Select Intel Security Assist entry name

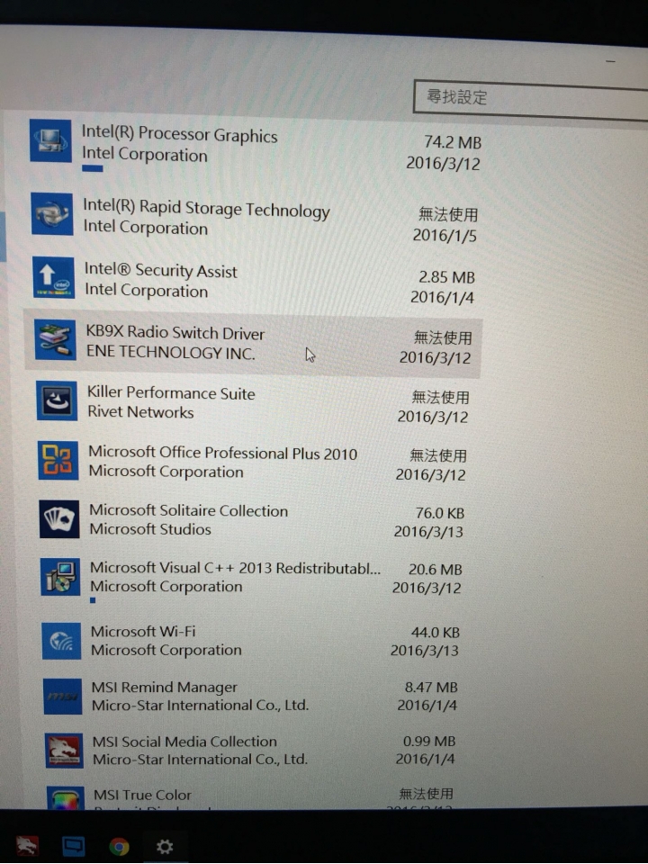point(161,271)
